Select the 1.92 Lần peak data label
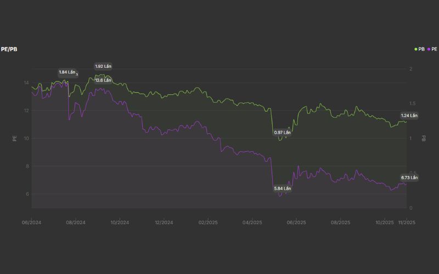Image resolution: width=439 pixels, height=274 pixels. tap(103, 66)
